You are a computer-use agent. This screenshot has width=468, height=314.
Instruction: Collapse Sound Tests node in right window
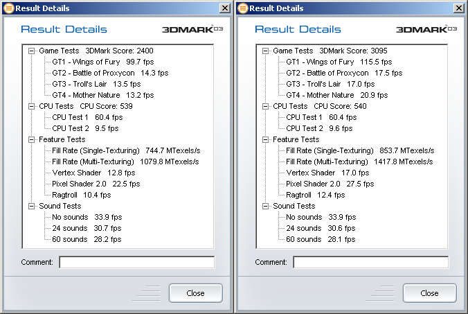click(265, 206)
